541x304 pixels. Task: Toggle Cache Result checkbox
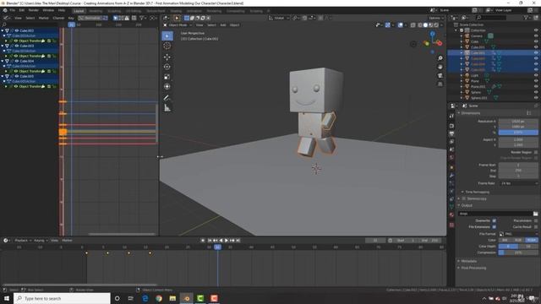point(536,227)
